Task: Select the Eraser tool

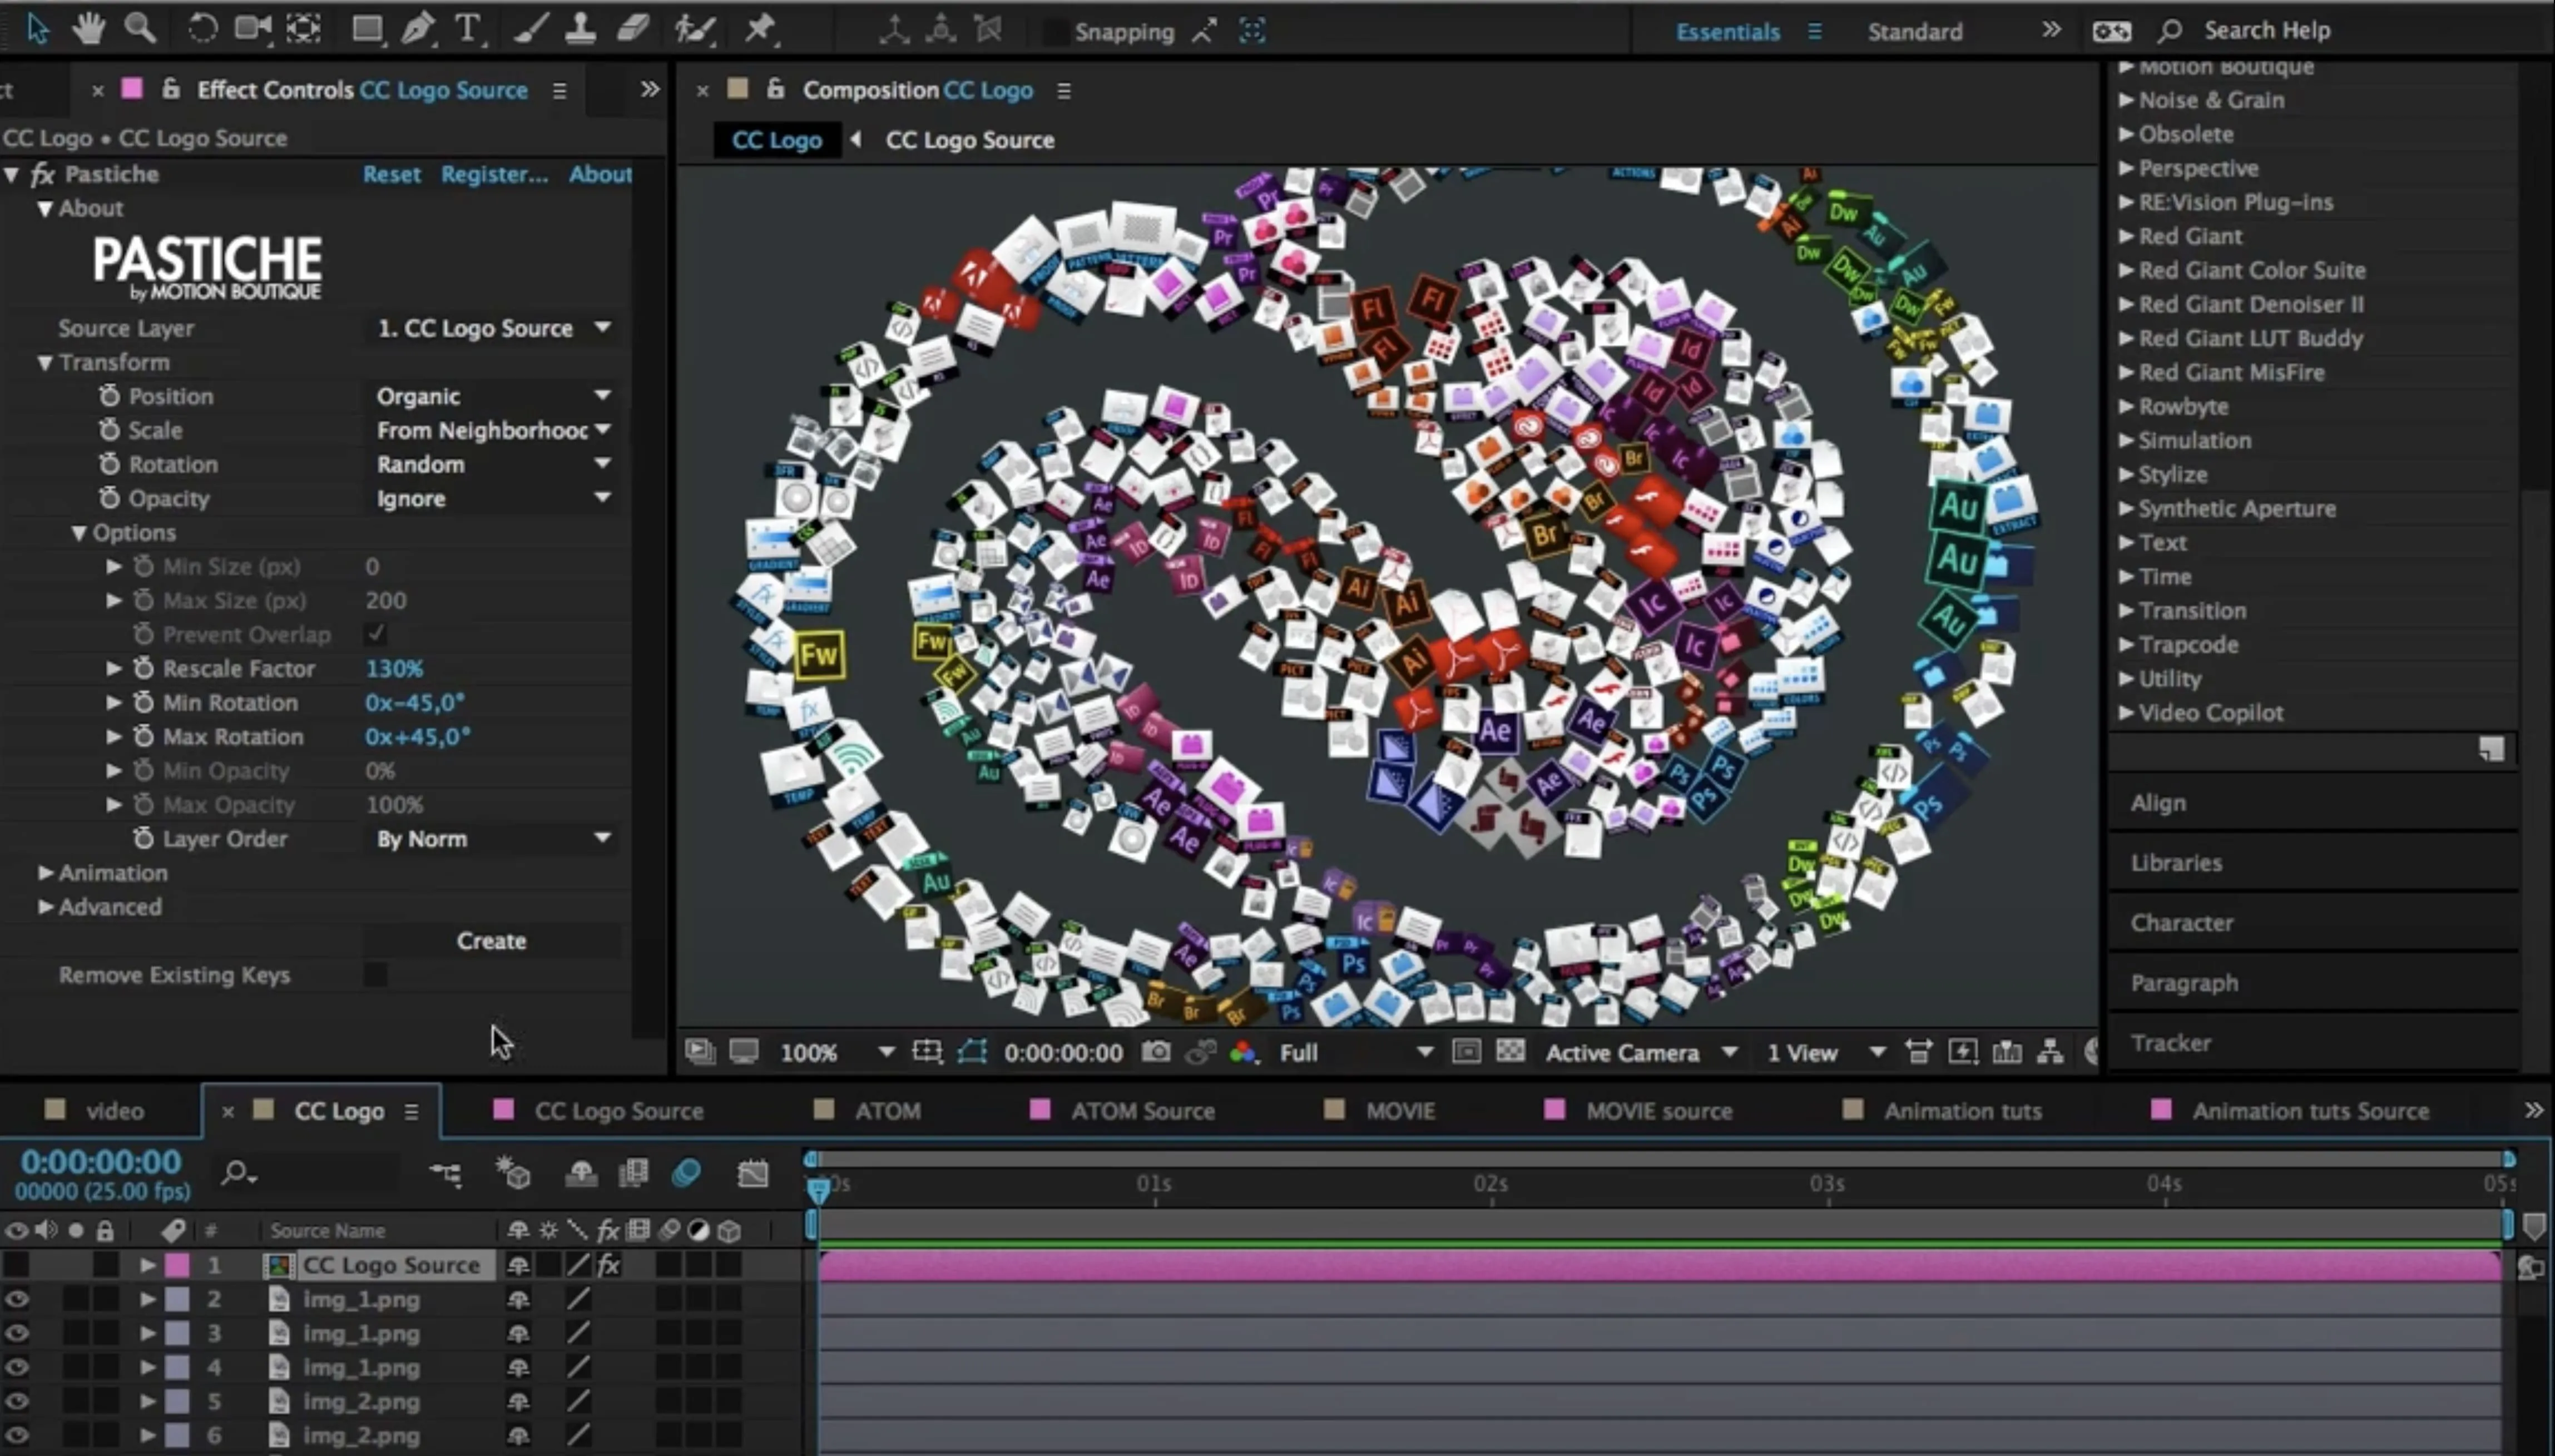Action: tap(632, 29)
